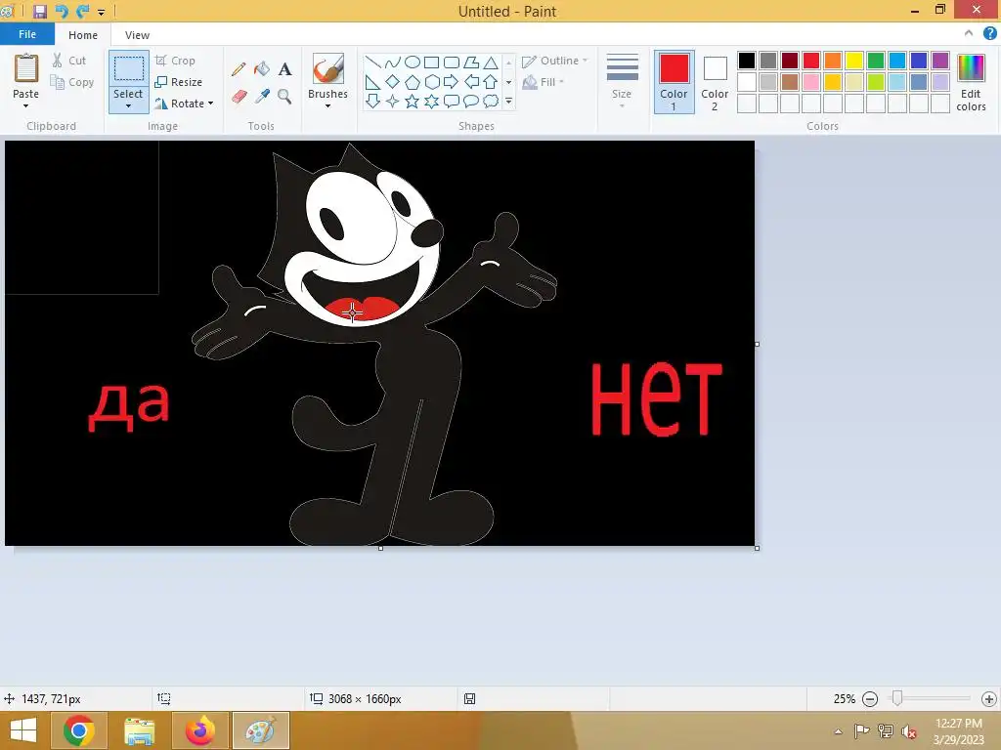Pick the green color swatch
The width and height of the screenshot is (1001, 750).
point(876,61)
